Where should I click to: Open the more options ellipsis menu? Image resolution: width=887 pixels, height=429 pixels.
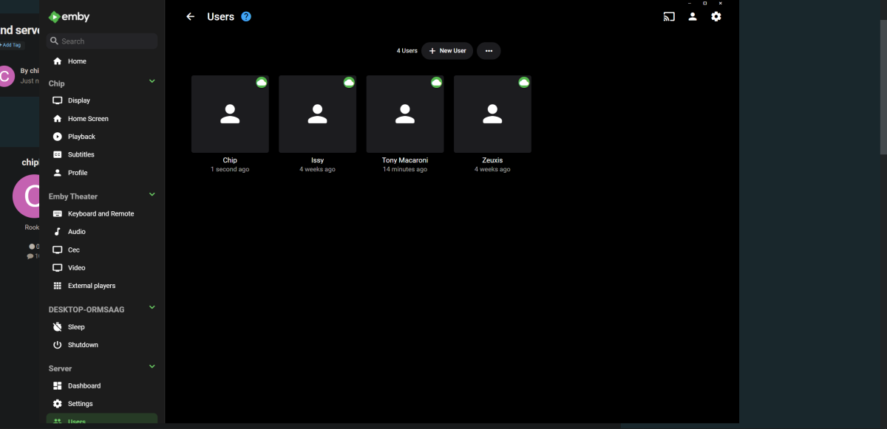[489, 50]
